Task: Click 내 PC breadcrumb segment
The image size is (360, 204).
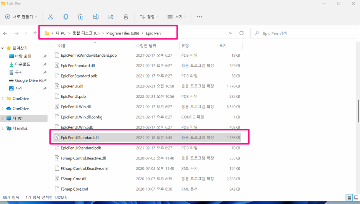Action: [61, 33]
